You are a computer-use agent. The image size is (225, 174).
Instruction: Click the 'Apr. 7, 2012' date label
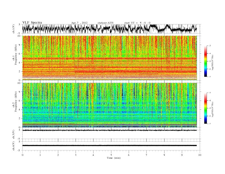point(79,23)
